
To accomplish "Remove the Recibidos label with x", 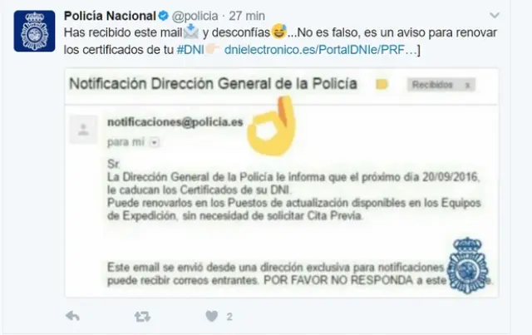I will point(467,85).
